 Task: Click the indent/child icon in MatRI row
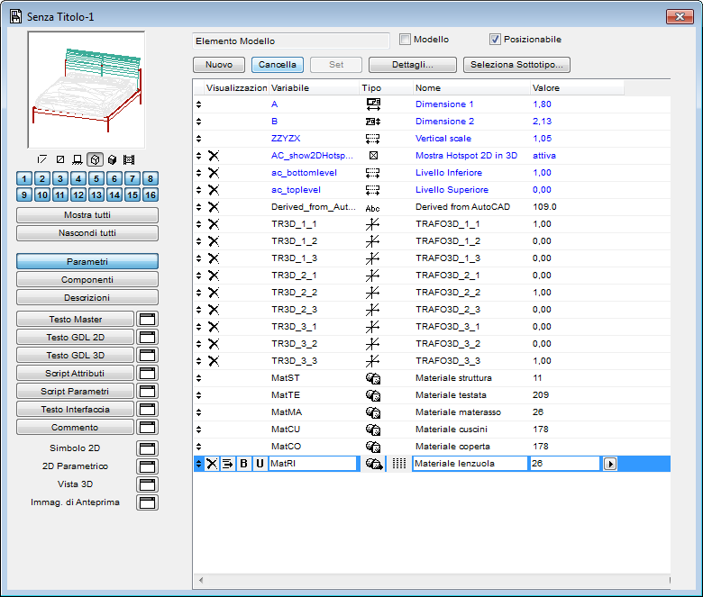(x=228, y=464)
